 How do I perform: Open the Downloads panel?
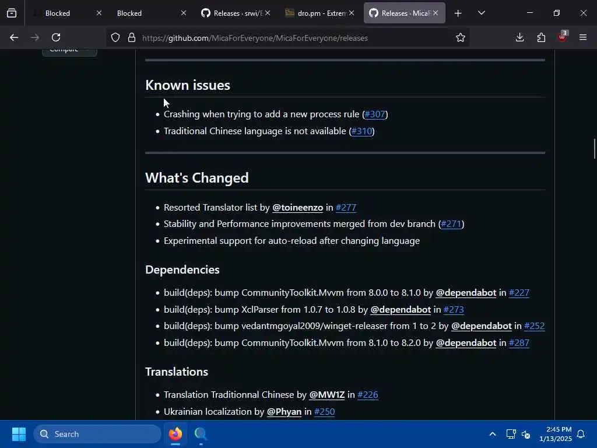click(519, 37)
